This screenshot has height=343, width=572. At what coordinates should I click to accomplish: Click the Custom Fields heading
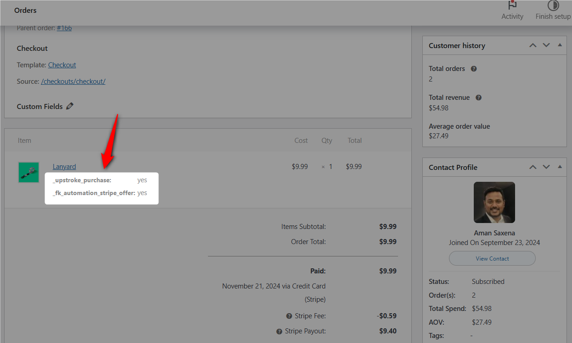point(39,106)
